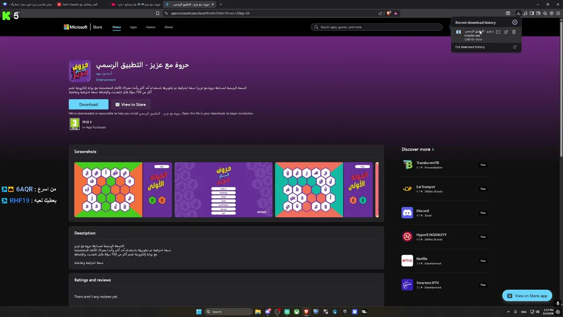Click the browser Downloads toolbar icon

click(x=519, y=13)
